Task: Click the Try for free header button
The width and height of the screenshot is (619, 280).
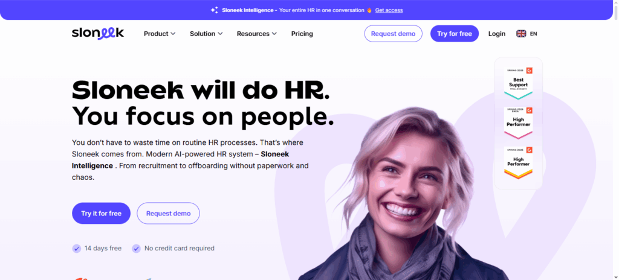Action: pos(455,34)
